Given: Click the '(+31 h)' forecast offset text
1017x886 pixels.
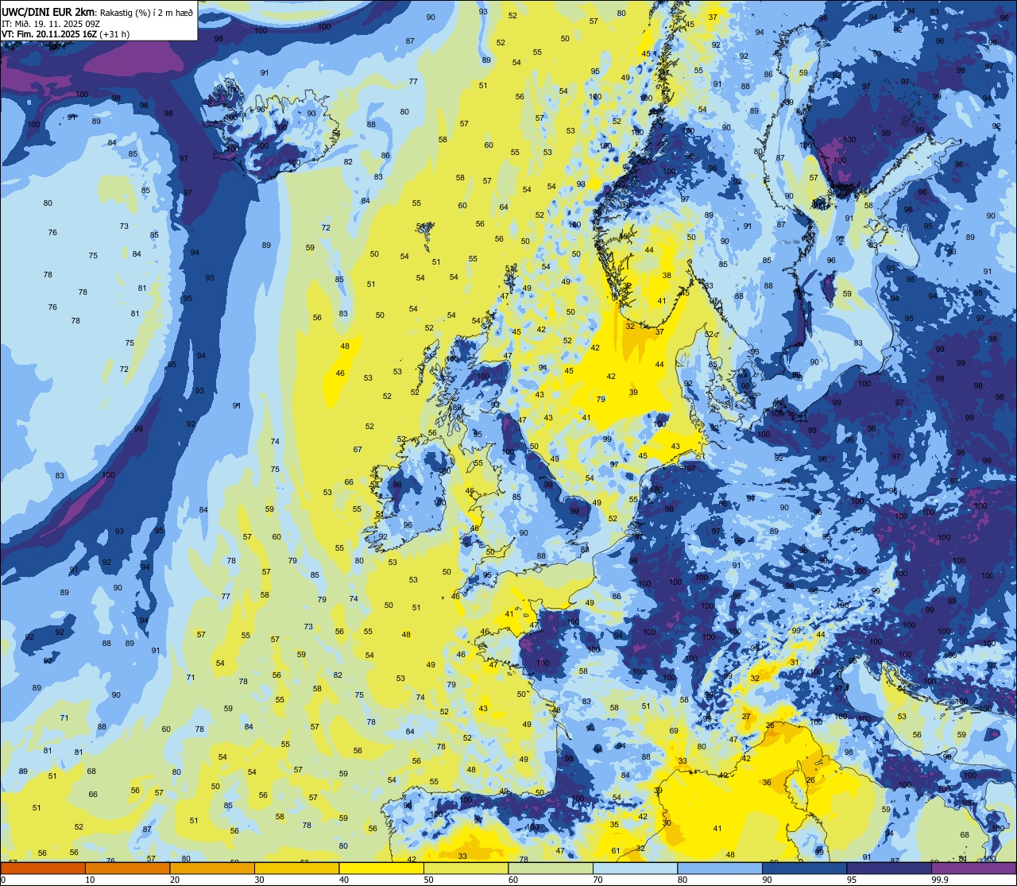Looking at the screenshot, I should [x=115, y=34].
